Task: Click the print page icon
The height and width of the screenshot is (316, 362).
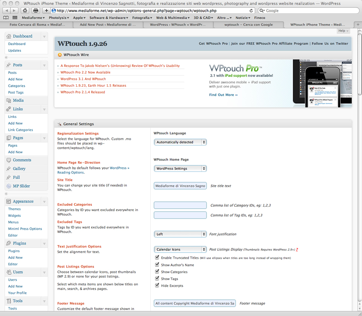Action: tap(35, 11)
